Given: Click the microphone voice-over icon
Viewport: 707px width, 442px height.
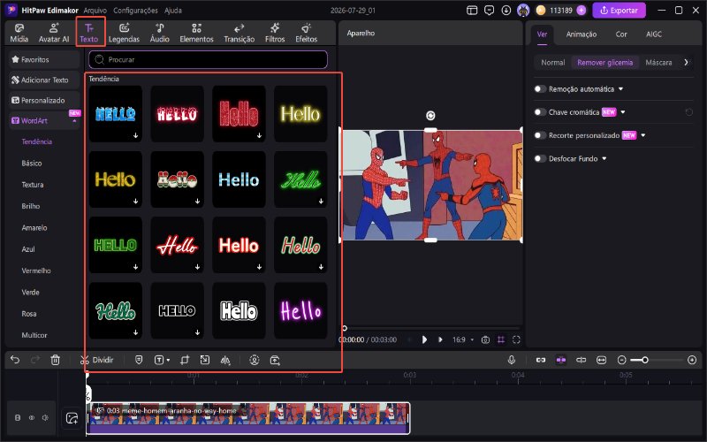Looking at the screenshot, I should 512,360.
